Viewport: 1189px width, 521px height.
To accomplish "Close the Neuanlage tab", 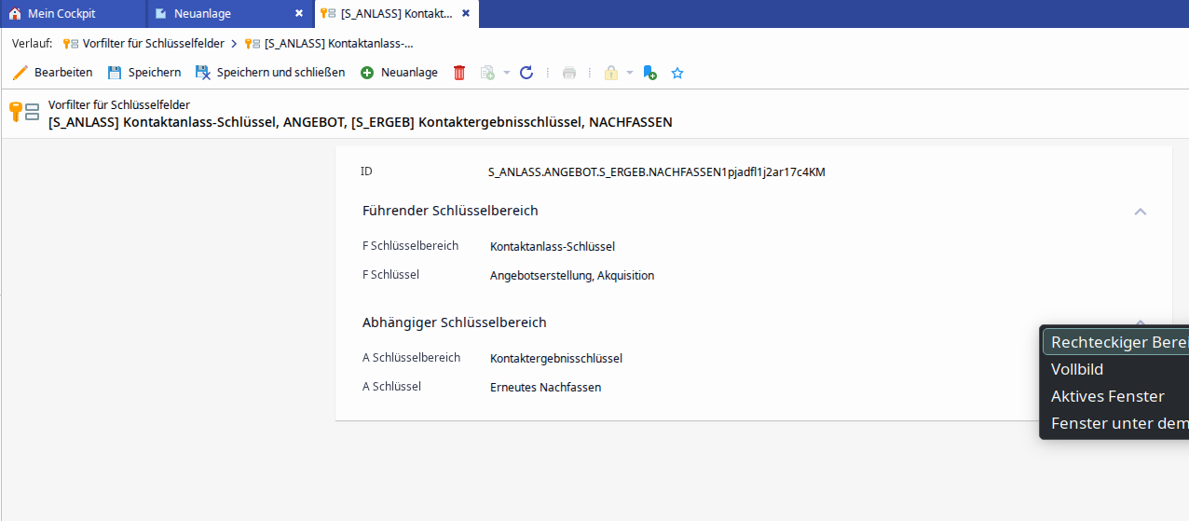I will click(298, 14).
